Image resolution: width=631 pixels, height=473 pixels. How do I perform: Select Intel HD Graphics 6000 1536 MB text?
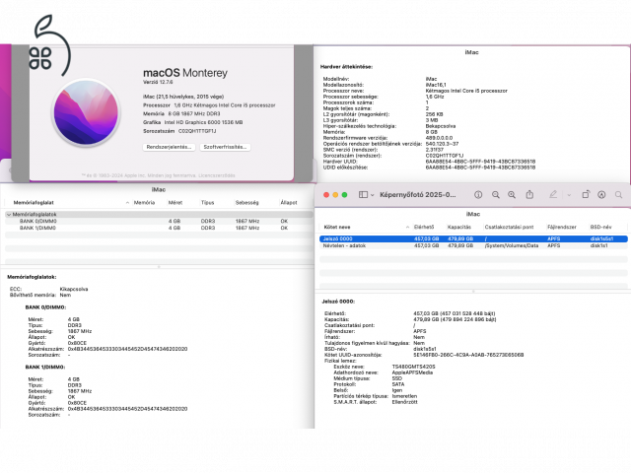(203, 122)
